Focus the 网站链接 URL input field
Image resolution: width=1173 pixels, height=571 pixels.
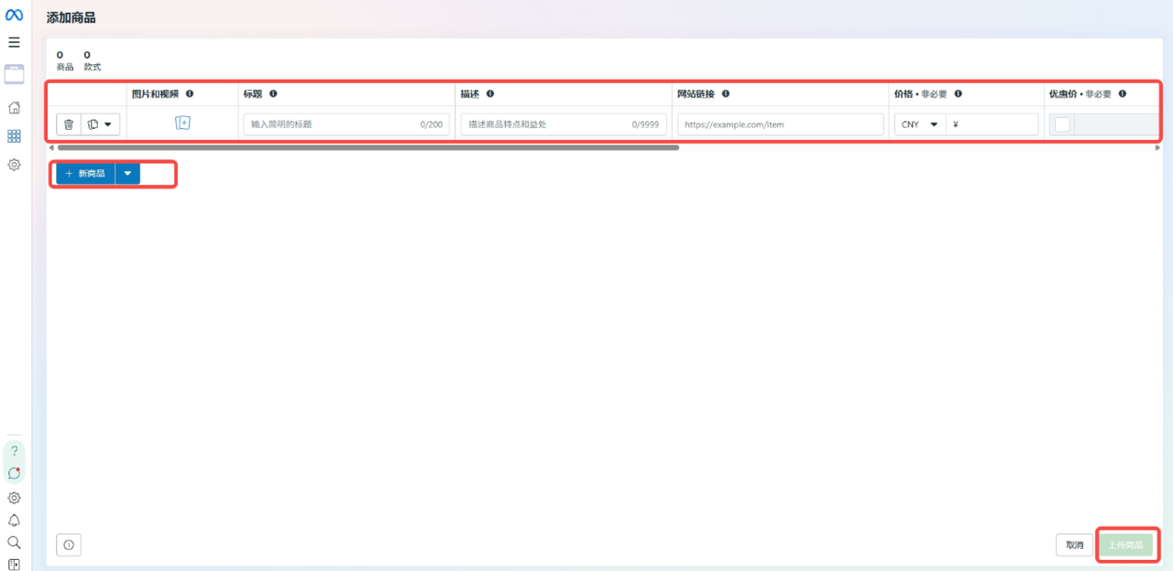781,124
